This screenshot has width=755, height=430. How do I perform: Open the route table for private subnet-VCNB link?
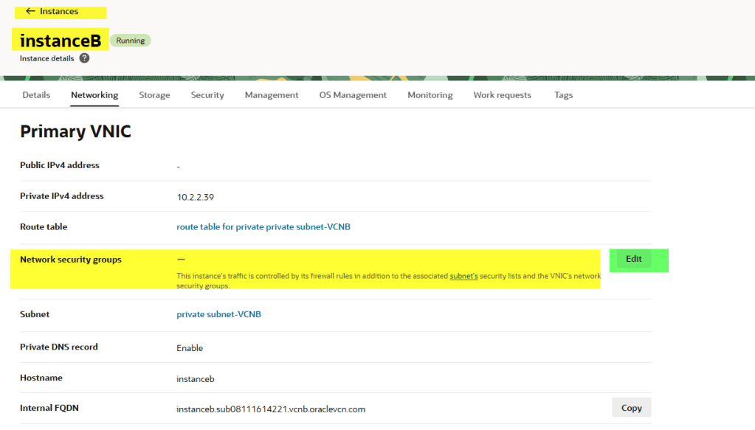[263, 227]
